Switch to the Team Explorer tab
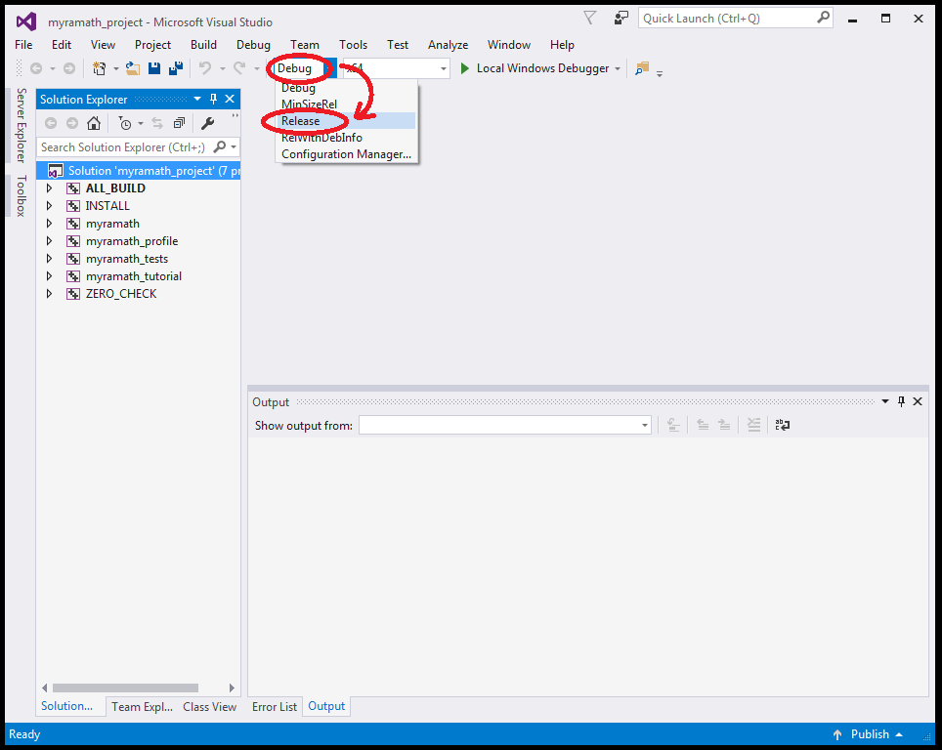Image resolution: width=942 pixels, height=750 pixels. coord(142,707)
